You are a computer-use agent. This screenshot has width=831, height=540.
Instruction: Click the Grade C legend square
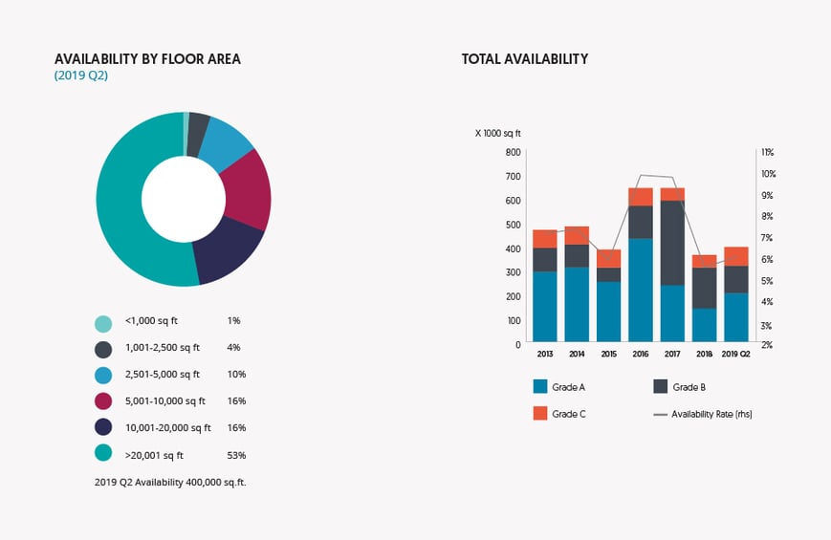[540, 413]
